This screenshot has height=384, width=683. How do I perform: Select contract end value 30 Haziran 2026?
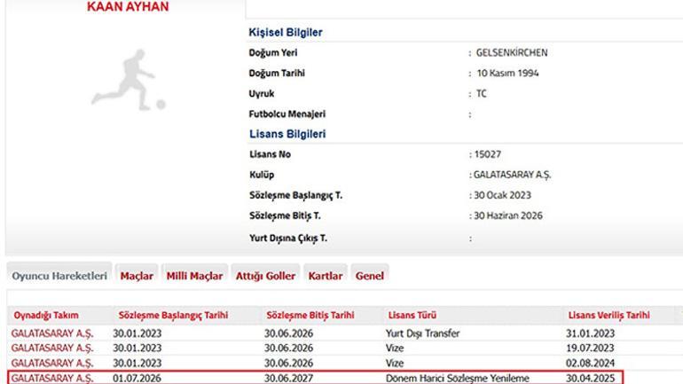click(x=508, y=216)
